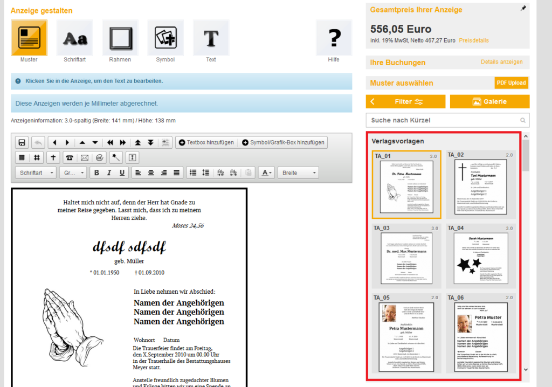Open the Muster design tool

click(29, 38)
